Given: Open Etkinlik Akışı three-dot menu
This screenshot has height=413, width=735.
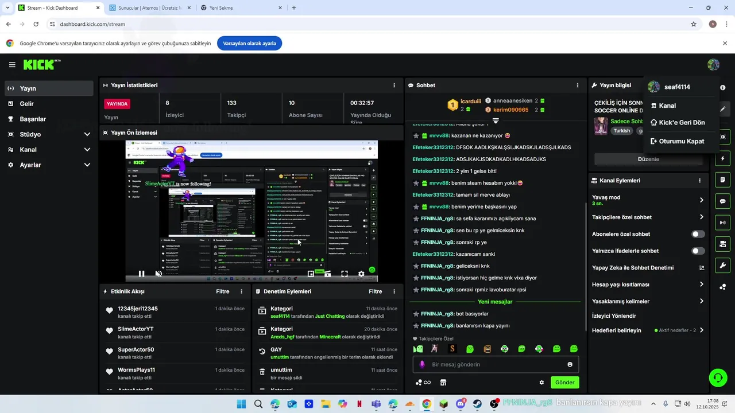Looking at the screenshot, I should tap(241, 291).
